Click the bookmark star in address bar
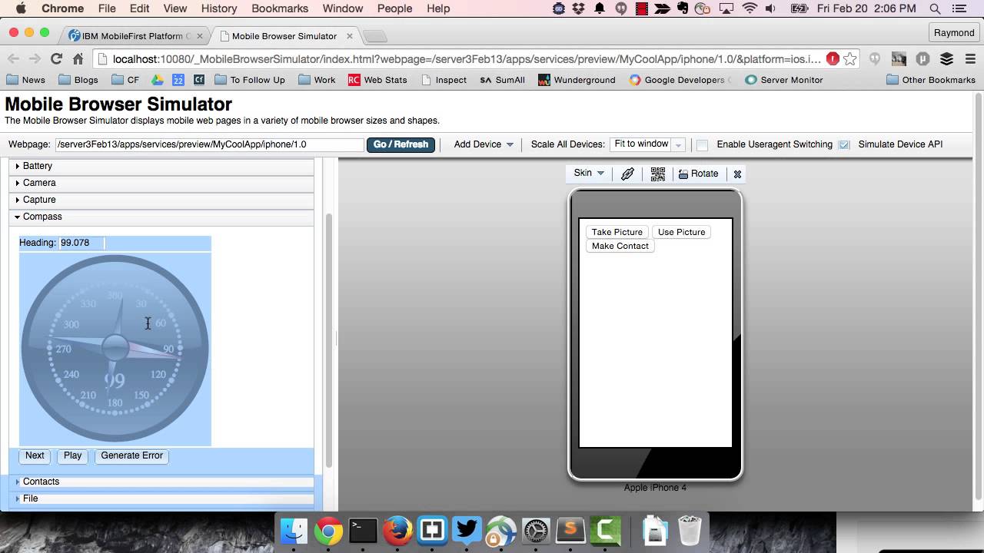 [849, 59]
